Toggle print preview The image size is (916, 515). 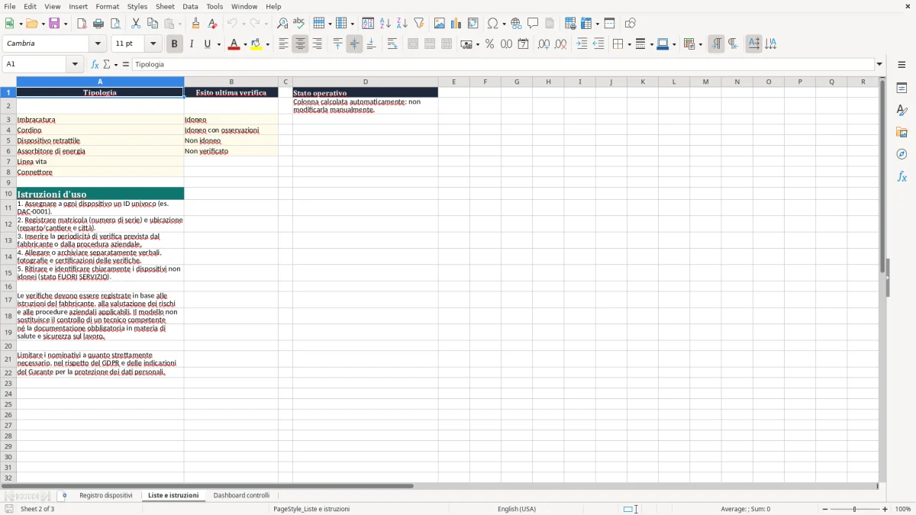pos(115,24)
